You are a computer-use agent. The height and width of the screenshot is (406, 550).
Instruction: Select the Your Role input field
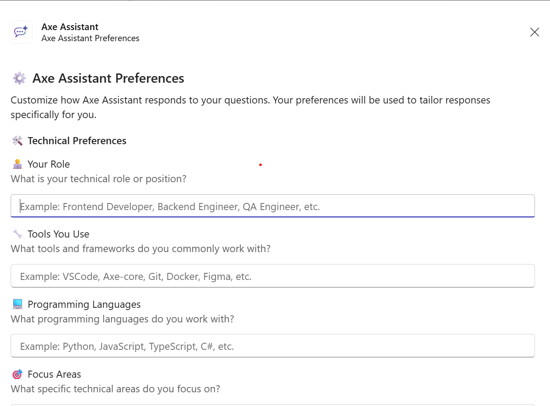pyautogui.click(x=272, y=206)
